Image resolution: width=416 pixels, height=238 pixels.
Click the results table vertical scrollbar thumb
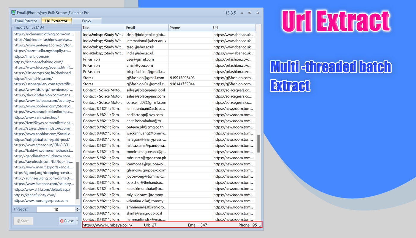pyautogui.click(x=259, y=143)
